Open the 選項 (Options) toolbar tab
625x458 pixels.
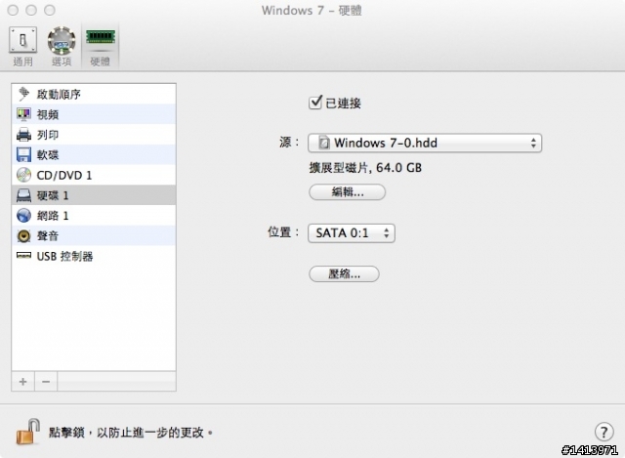coord(62,46)
